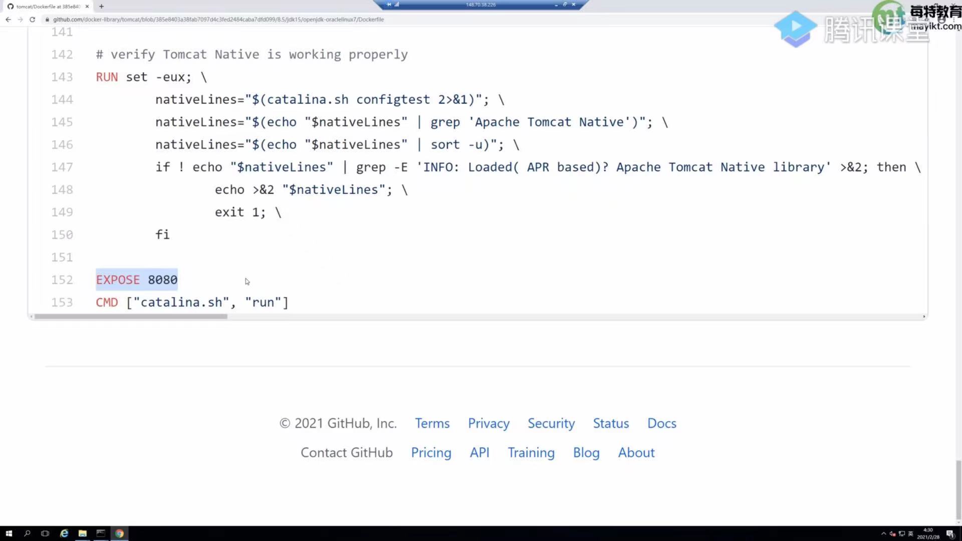Image resolution: width=962 pixels, height=541 pixels.
Task: Open Task View in taskbar
Action: pyautogui.click(x=45, y=533)
